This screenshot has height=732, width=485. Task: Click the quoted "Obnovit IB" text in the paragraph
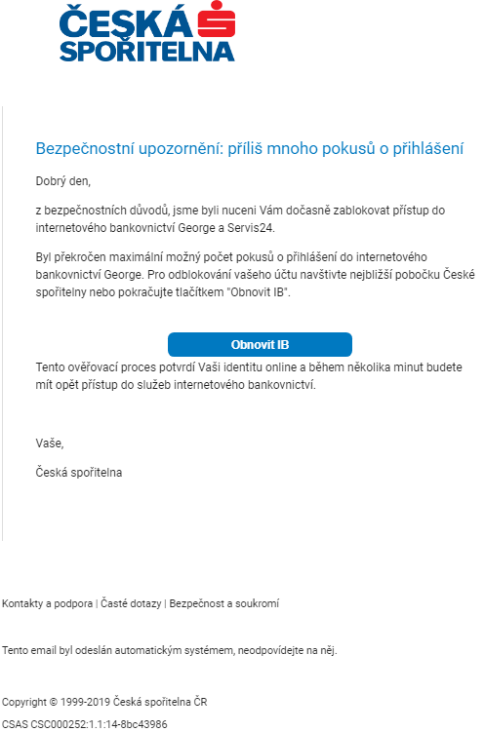260,292
